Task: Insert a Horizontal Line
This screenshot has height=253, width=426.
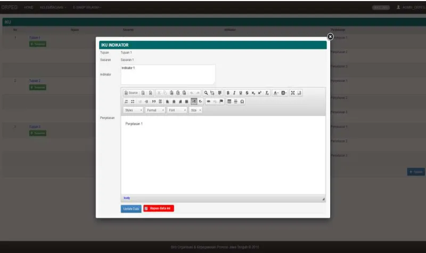Action: pyautogui.click(x=235, y=102)
